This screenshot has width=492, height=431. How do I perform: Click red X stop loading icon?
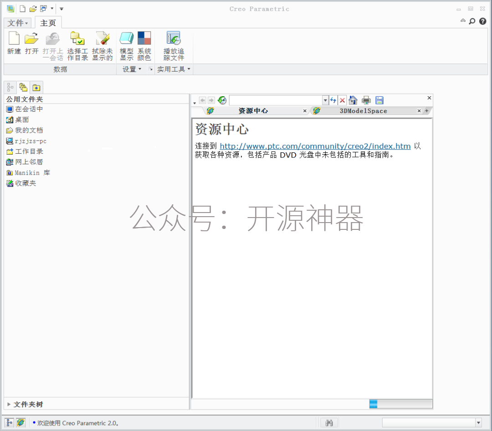342,100
